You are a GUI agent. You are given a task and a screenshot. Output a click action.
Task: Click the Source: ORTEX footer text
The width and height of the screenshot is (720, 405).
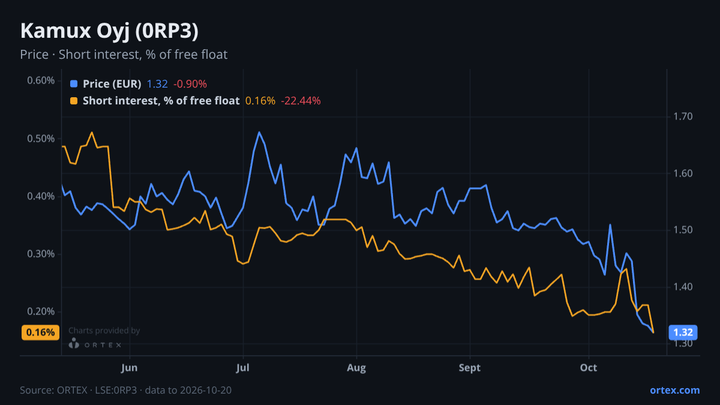click(126, 390)
